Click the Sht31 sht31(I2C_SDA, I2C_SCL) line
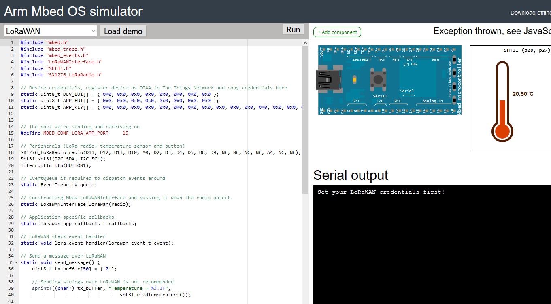Image resolution: width=551 pixels, height=304 pixels. [63, 159]
